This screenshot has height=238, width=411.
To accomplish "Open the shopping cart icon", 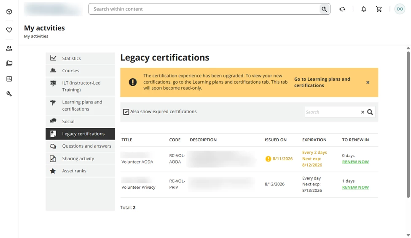I will (x=379, y=9).
